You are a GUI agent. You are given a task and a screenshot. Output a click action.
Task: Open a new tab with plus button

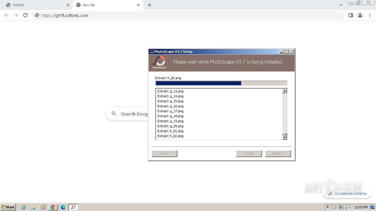pos(150,5)
